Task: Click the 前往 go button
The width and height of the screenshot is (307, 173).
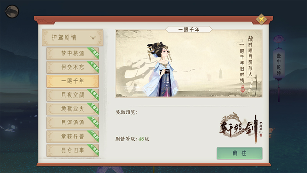Action: [x=239, y=153]
